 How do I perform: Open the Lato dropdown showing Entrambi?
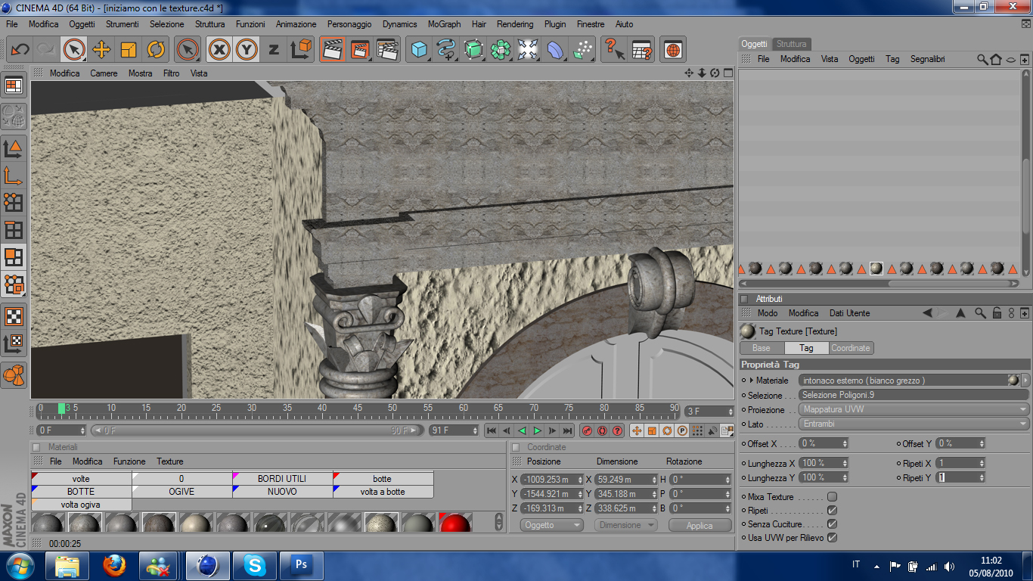click(x=914, y=424)
